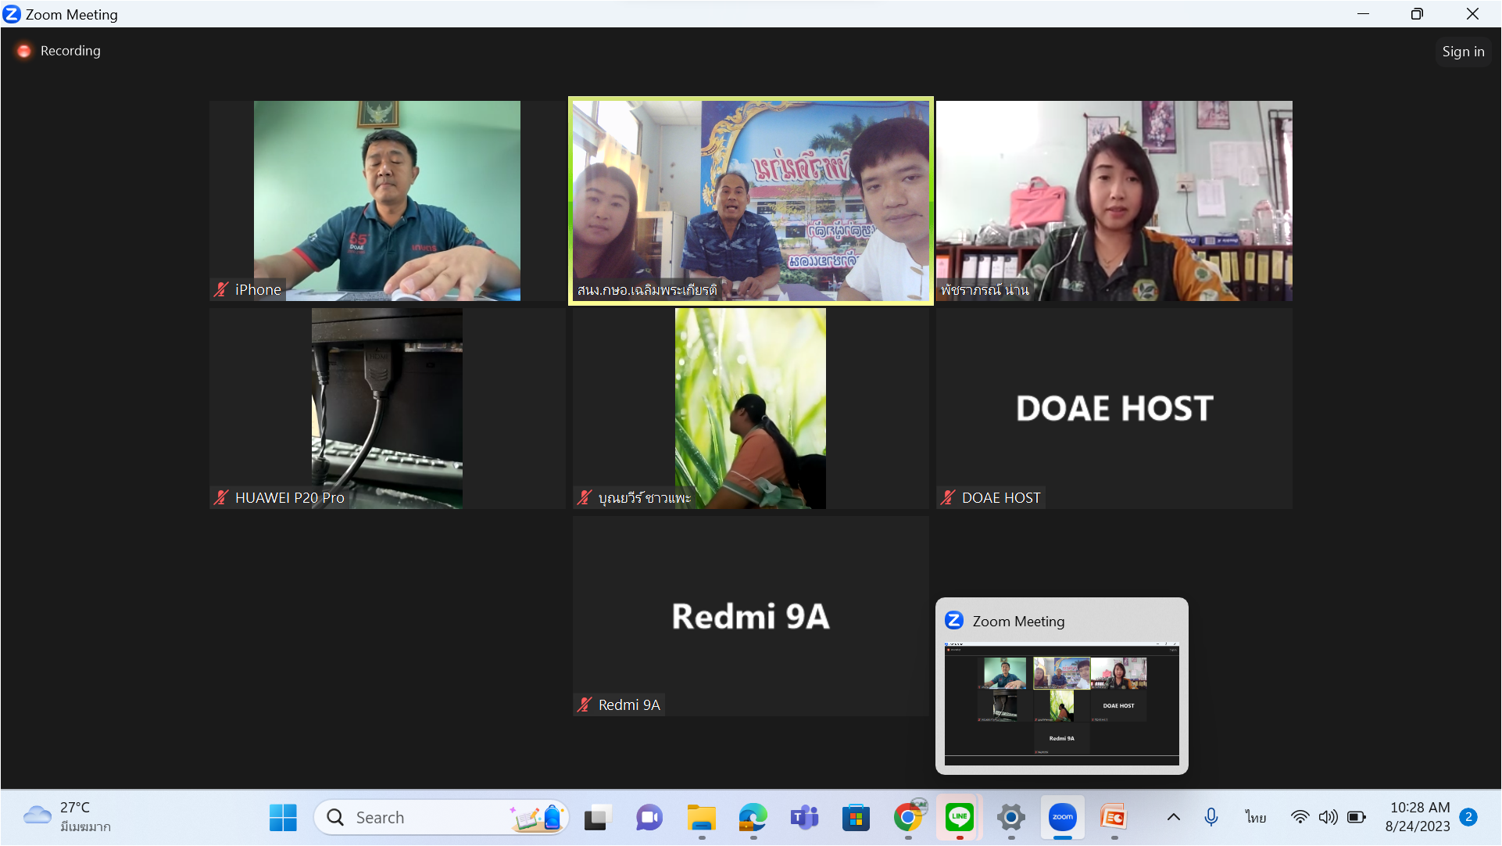This screenshot has width=1502, height=846.
Task: Click muted mic icon on Redmi 9A label
Action: pyautogui.click(x=584, y=705)
